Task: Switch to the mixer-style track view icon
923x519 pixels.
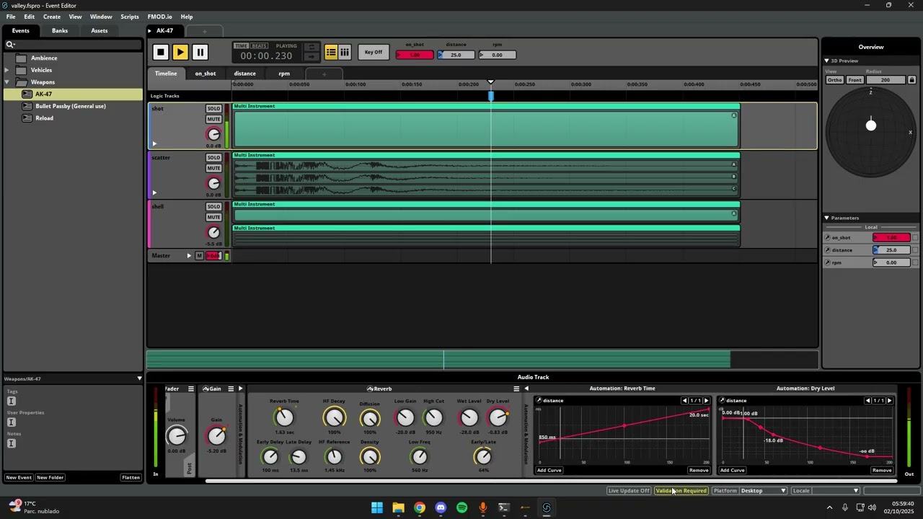Action: (x=345, y=52)
